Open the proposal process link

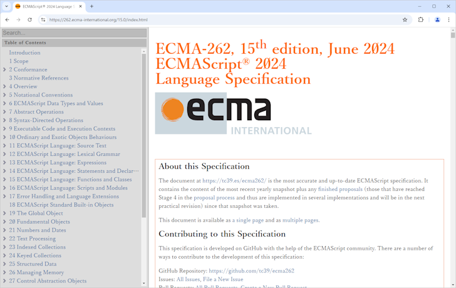[214, 198]
